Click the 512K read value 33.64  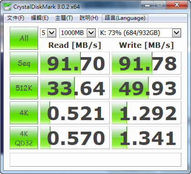75,88
